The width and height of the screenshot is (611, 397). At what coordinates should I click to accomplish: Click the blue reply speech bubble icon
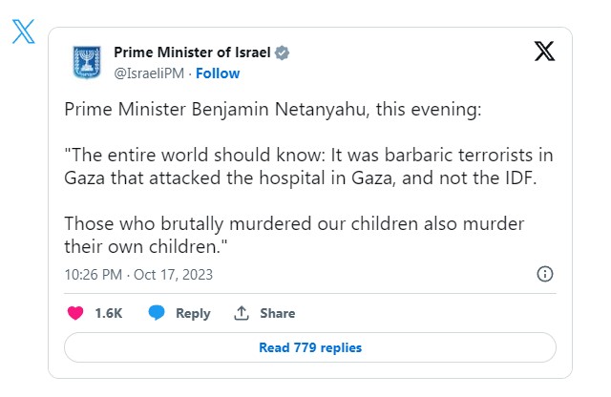tap(157, 313)
